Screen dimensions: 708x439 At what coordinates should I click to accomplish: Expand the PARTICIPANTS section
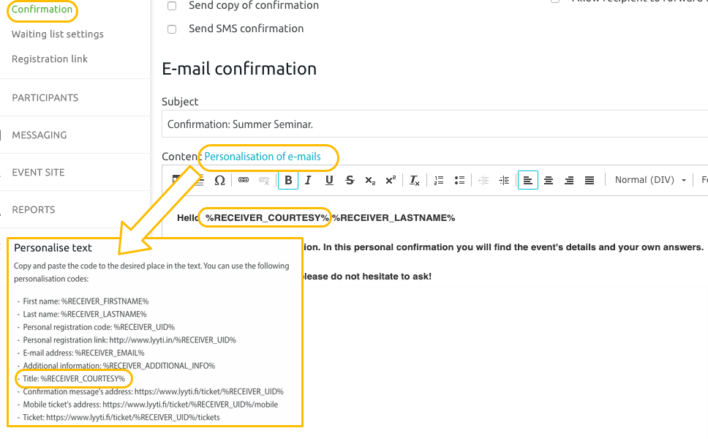[x=45, y=98]
